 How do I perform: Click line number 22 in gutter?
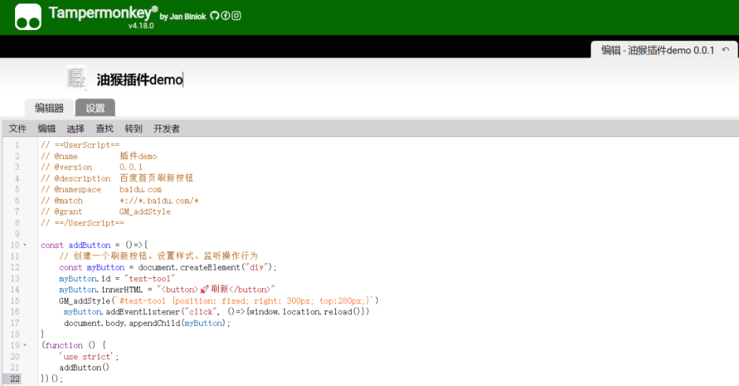point(15,379)
